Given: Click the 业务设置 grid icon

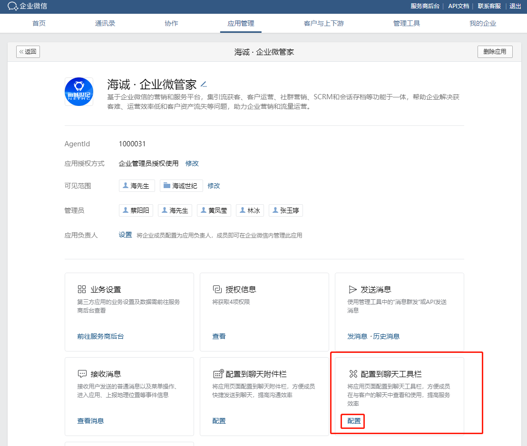Looking at the screenshot, I should point(82,289).
